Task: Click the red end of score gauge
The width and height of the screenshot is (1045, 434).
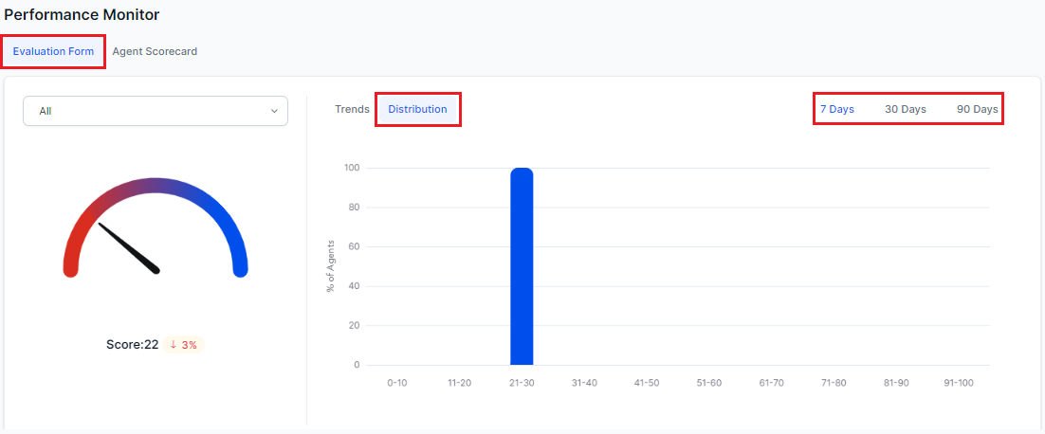Action: pyautogui.click(x=70, y=266)
